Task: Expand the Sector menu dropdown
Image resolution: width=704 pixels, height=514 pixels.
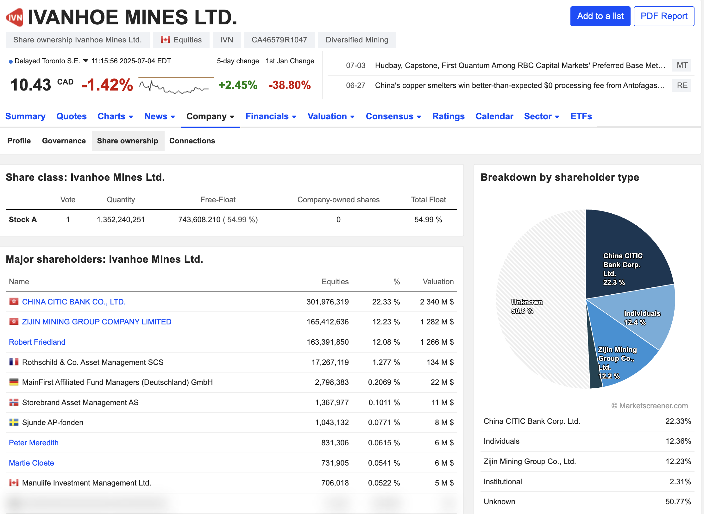Action: pos(557,117)
